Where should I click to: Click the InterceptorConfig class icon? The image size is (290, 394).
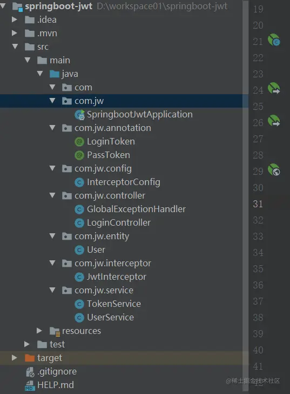79,182
